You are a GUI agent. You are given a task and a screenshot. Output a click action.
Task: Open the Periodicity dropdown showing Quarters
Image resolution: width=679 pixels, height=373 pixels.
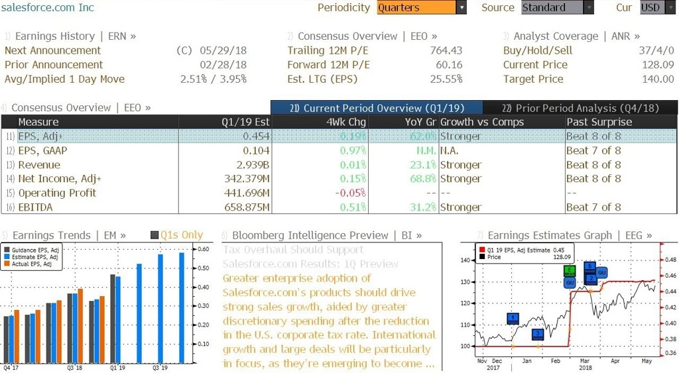[421, 7]
